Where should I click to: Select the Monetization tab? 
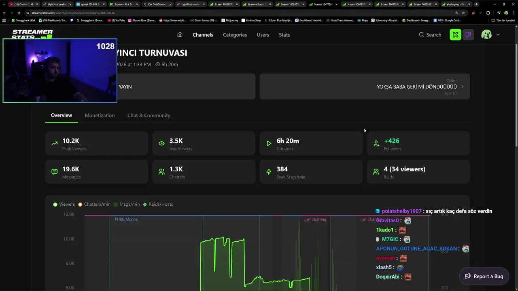tap(100, 115)
